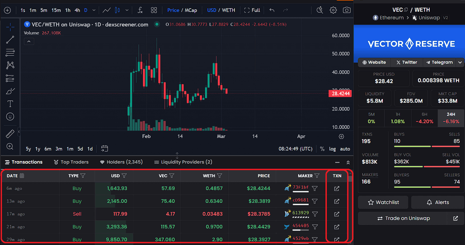
Task: Click the Alerts button
Action: 437,202
